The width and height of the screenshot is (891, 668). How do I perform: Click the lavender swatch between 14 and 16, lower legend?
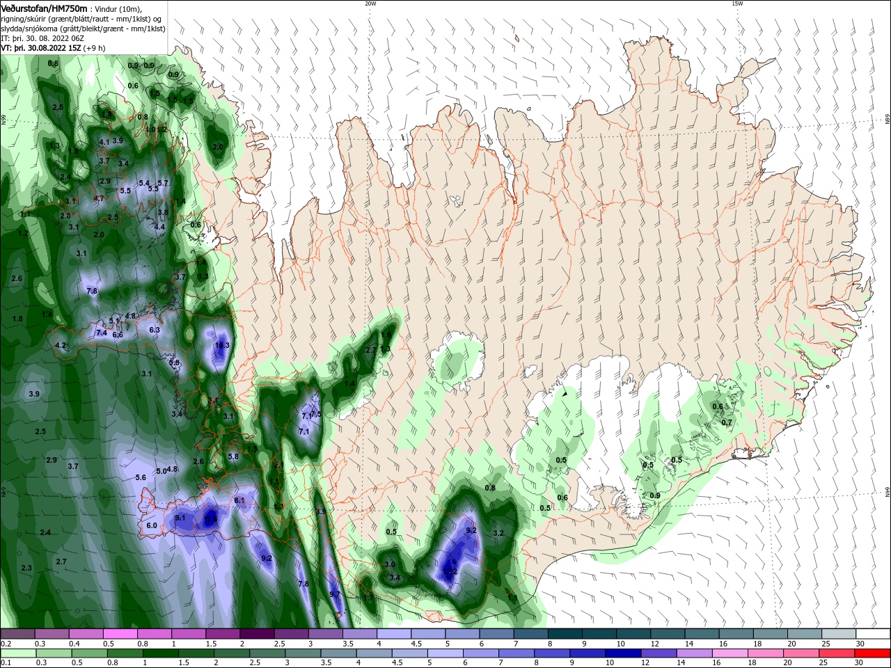coord(694,653)
